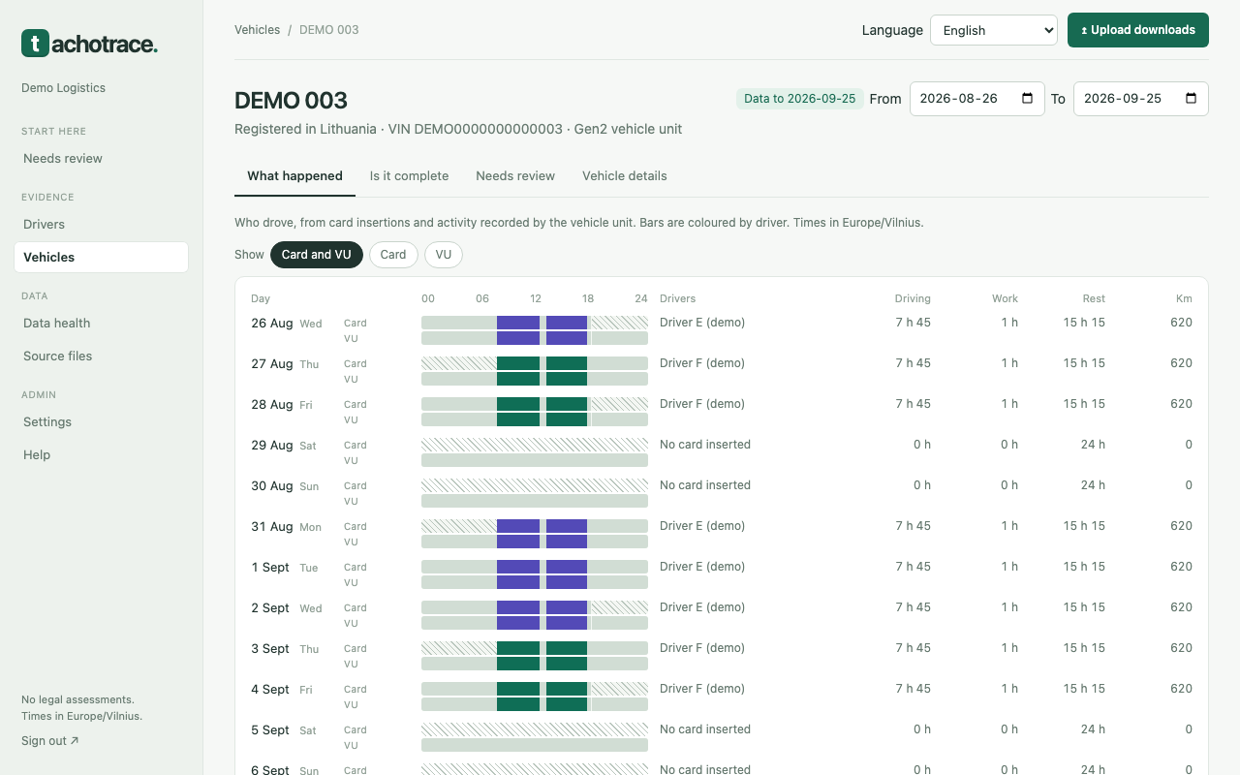Click Driver E (demo) on 26 Aug row
This screenshot has width=1240, height=775.
(702, 323)
